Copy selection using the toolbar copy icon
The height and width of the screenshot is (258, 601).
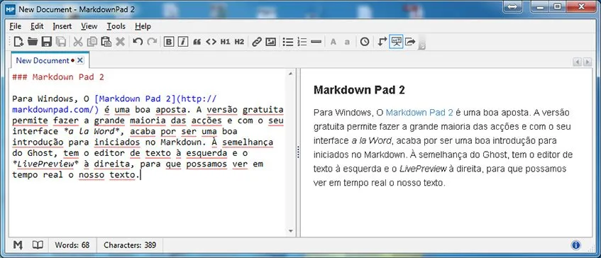tap(92, 42)
